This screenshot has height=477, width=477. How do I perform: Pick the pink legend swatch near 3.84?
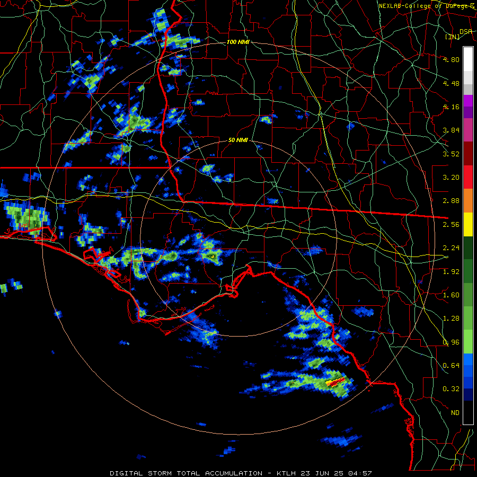tap(468, 130)
